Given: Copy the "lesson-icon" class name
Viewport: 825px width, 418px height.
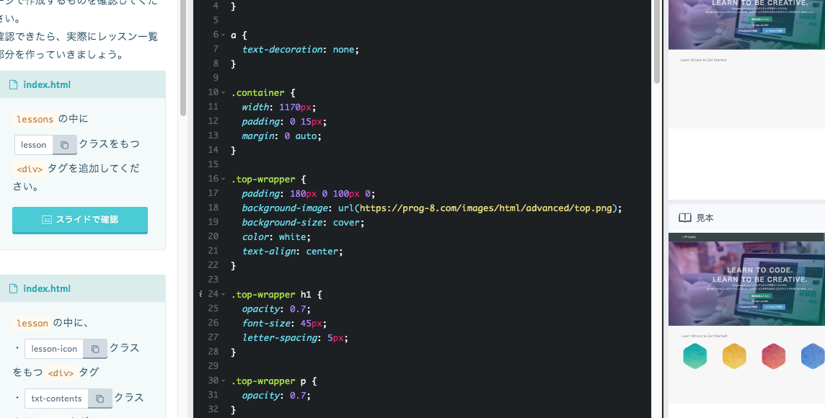Looking at the screenshot, I should point(94,349).
